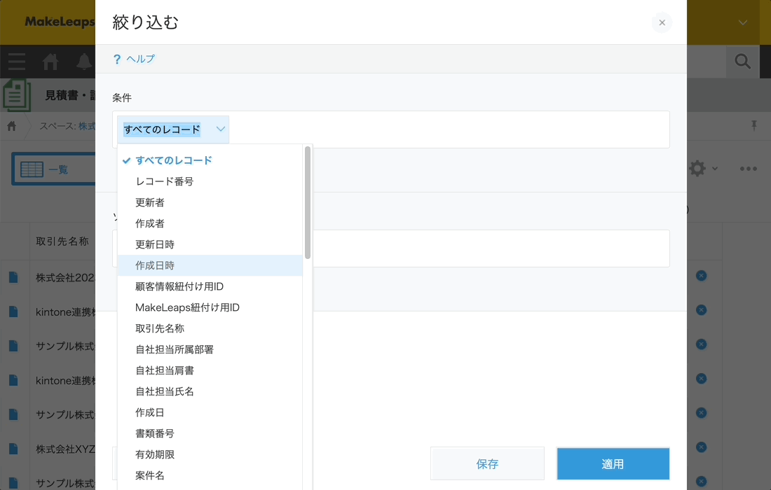
Task: Open the hamburger menu icon
Action: (x=17, y=62)
